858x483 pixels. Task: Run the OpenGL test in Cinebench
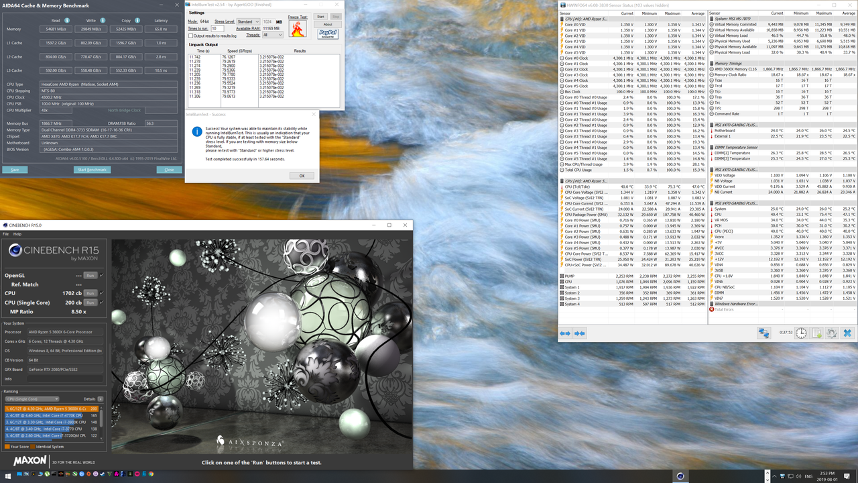pos(90,275)
